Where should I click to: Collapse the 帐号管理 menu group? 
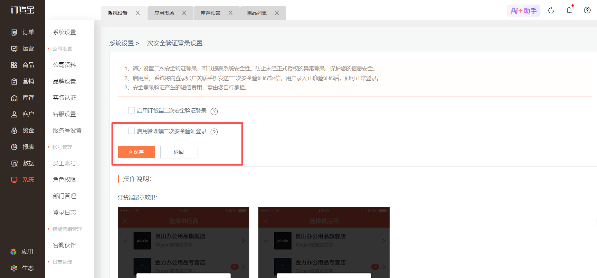pyautogui.click(x=62, y=147)
